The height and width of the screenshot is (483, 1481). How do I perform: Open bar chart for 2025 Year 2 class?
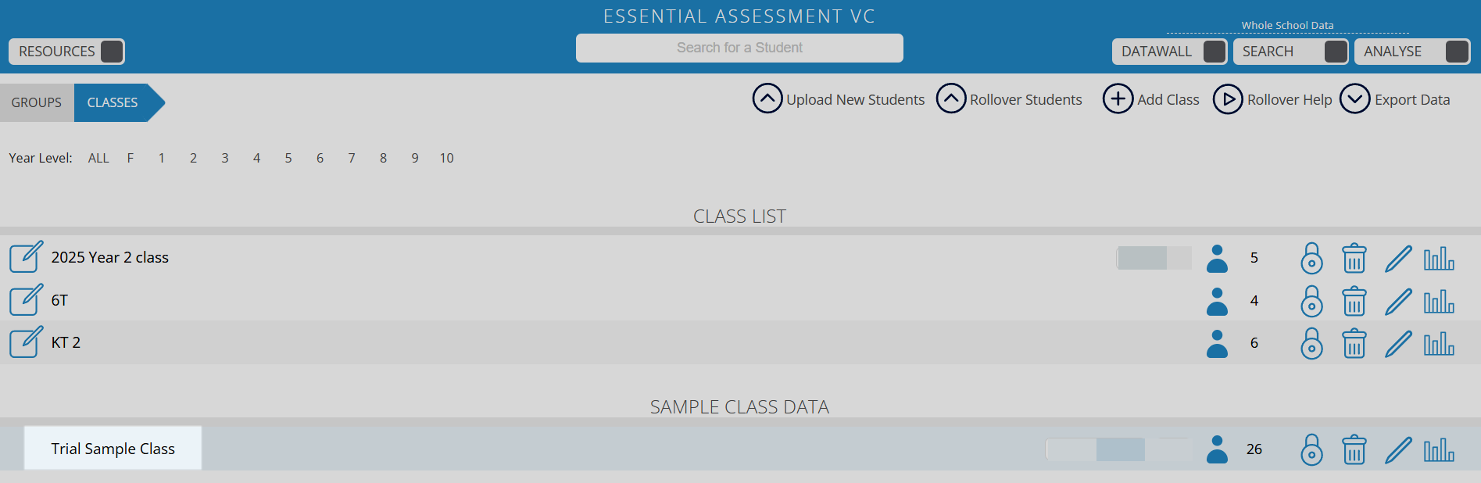coord(1439,258)
